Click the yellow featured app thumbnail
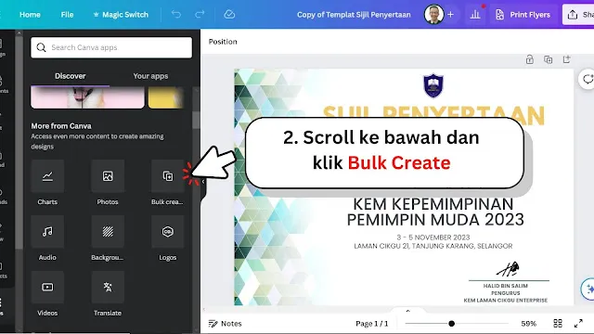 pos(166,97)
